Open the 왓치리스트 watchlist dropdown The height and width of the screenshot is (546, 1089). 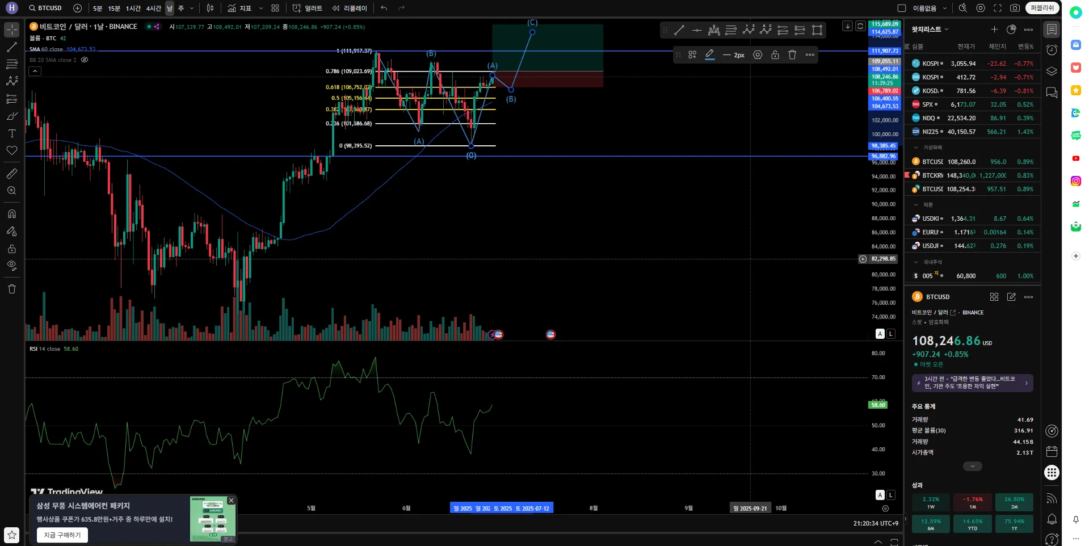coord(930,30)
